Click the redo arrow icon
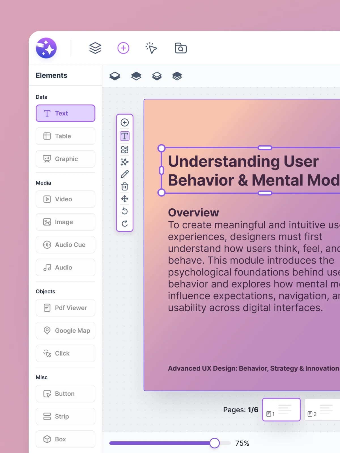340x453 pixels. [125, 223]
